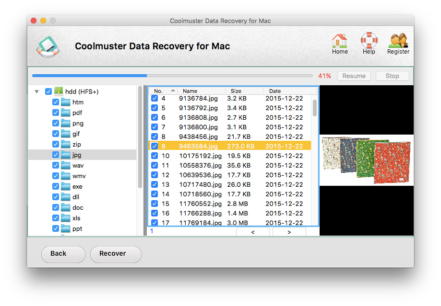Select the 11766288.jpg file row
This screenshot has width=441, height=306.
coord(229,213)
